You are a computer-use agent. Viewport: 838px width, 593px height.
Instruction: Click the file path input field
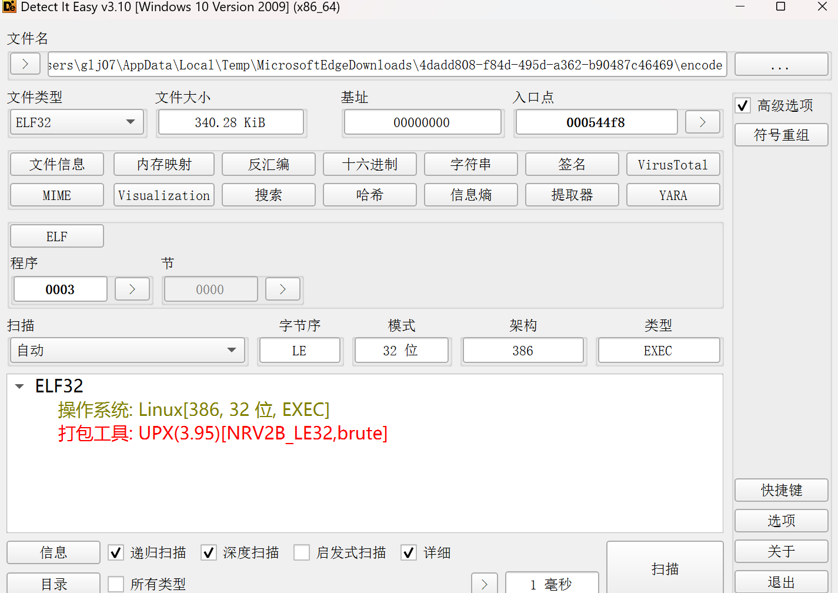click(386, 65)
